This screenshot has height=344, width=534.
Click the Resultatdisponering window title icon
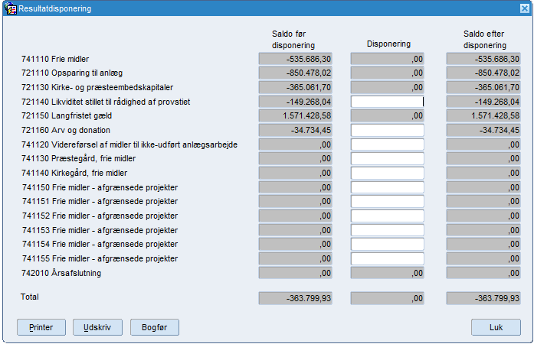click(x=11, y=8)
